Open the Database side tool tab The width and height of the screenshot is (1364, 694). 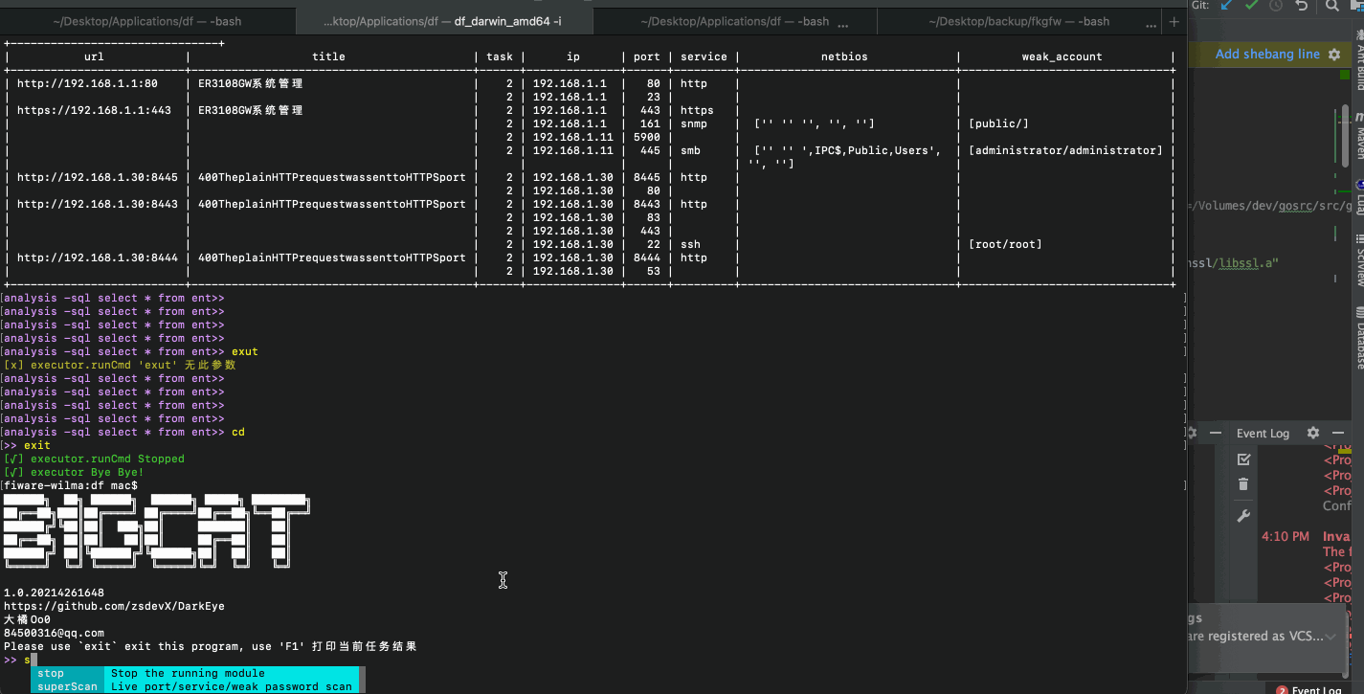point(1358,337)
